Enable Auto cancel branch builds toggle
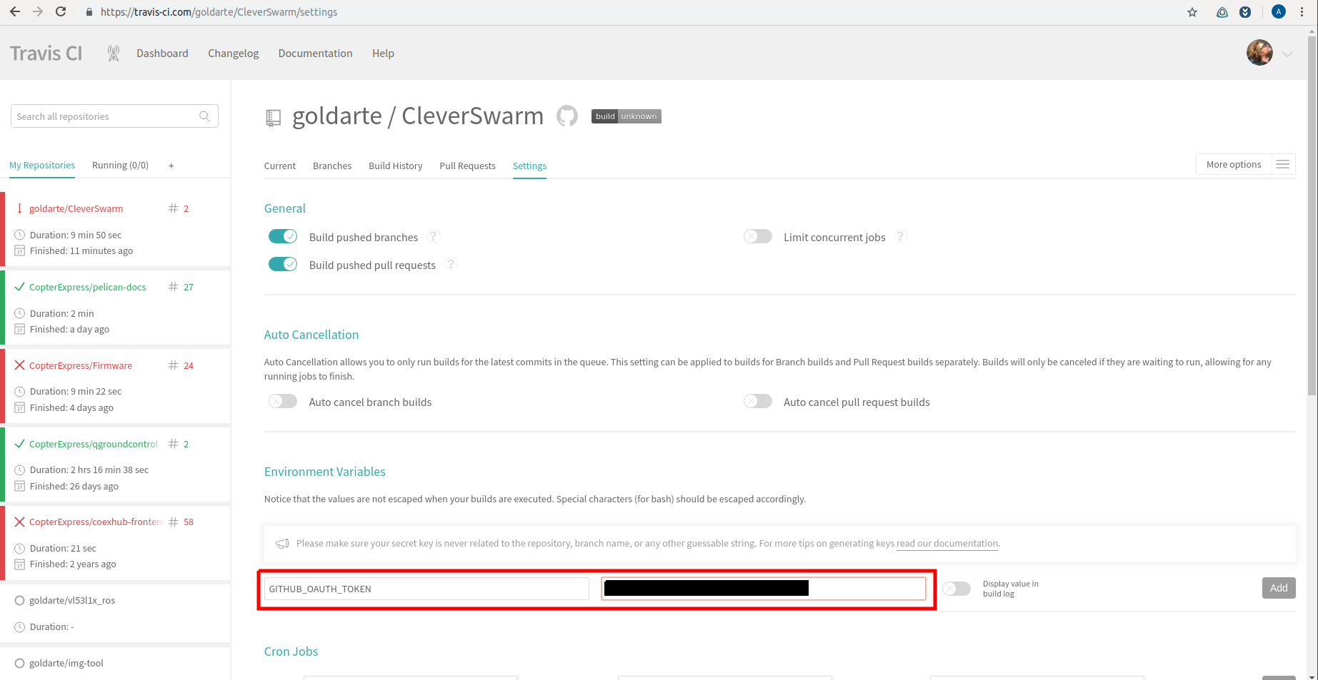1318x680 pixels. pyautogui.click(x=283, y=402)
